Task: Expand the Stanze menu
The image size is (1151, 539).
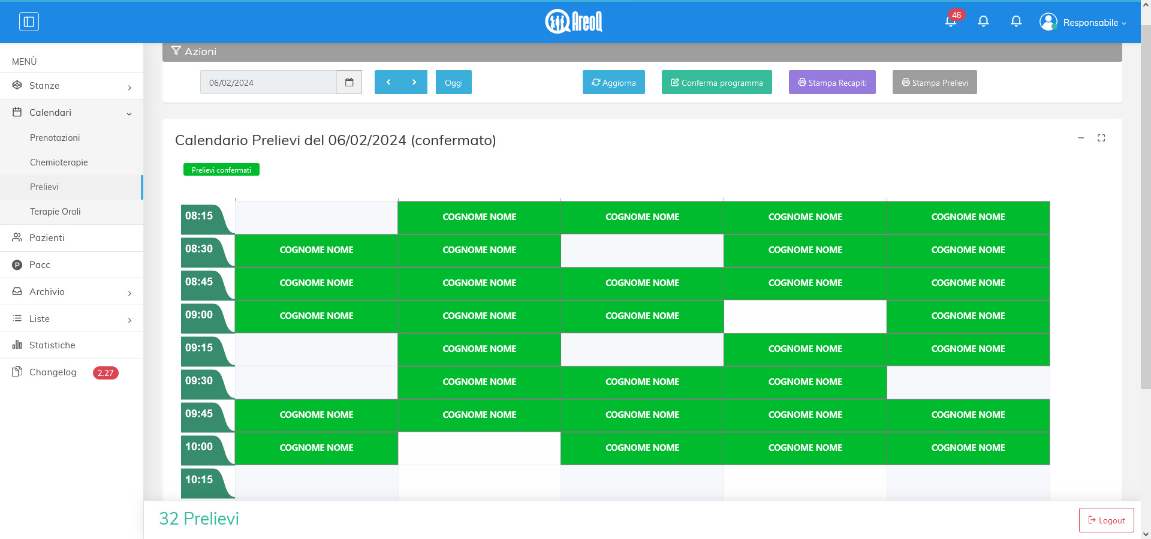Action: click(71, 86)
